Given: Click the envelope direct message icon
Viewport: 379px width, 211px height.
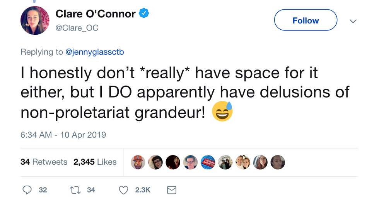Looking at the screenshot, I should tap(171, 190).
